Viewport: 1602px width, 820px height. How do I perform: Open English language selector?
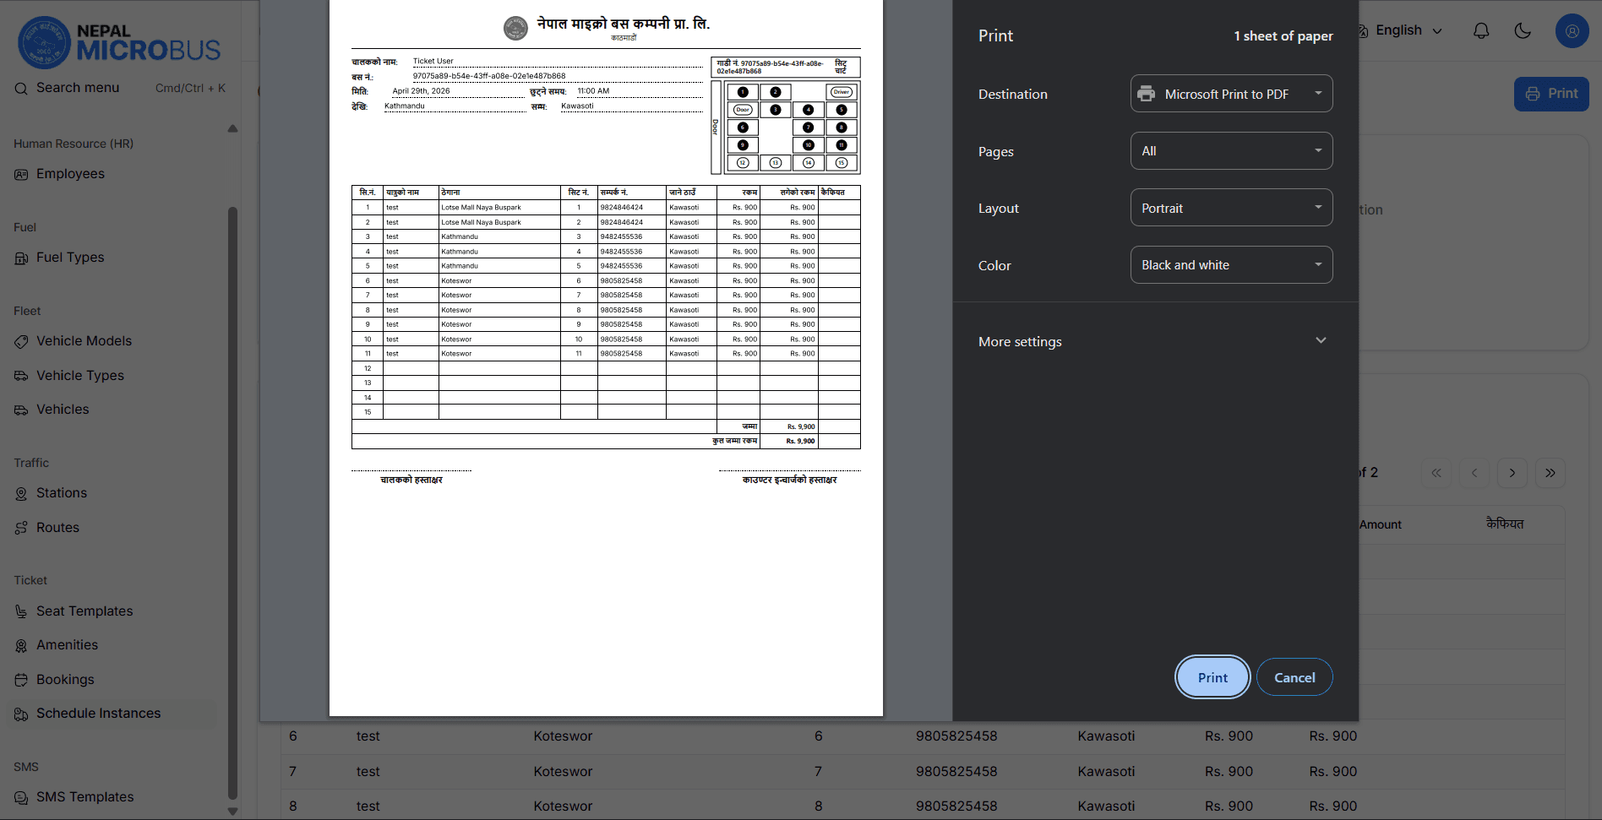coord(1400,30)
